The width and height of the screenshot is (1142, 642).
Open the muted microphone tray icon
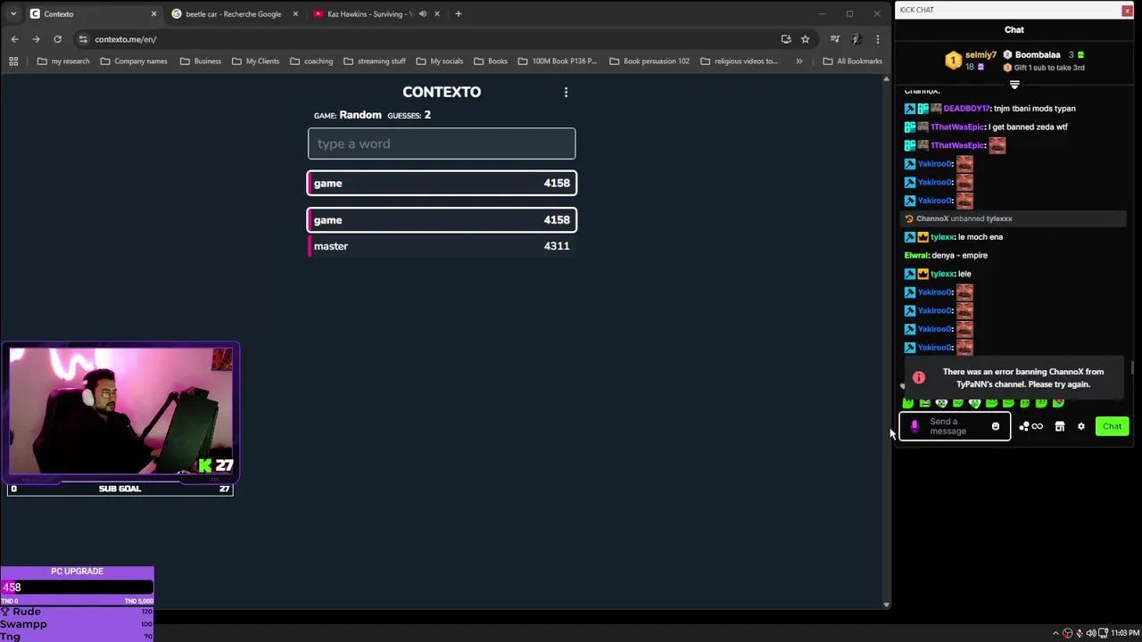(1080, 633)
